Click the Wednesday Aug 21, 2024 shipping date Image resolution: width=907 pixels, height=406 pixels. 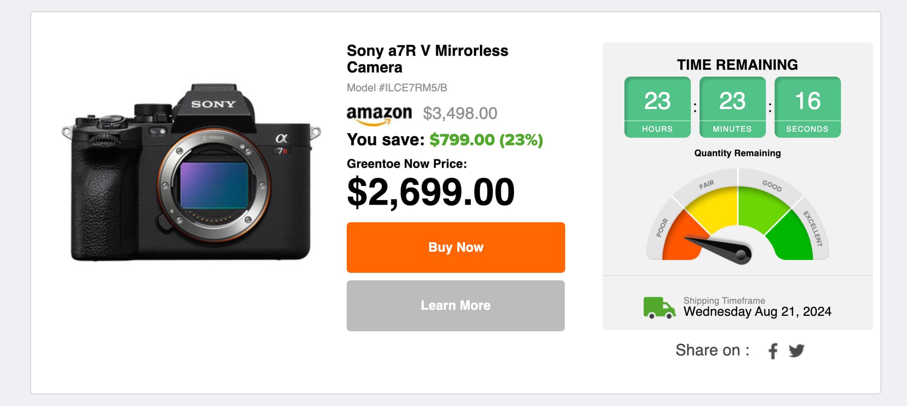[x=757, y=311]
